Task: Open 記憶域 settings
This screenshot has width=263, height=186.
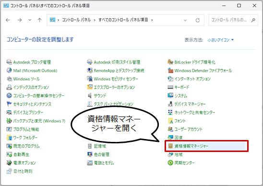Action: [x=96, y=146]
